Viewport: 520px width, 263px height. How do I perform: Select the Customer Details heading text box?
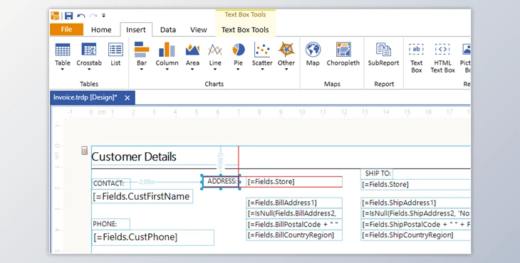tap(134, 157)
